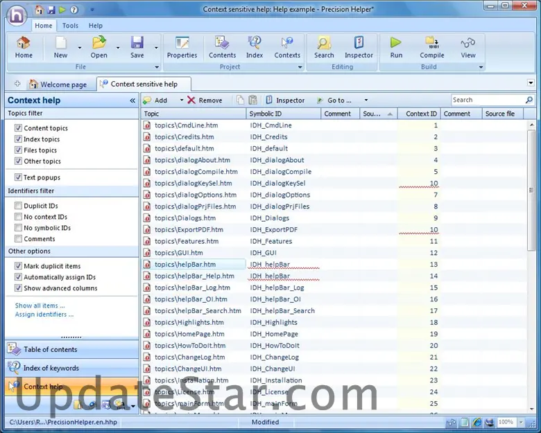541x433 pixels.
Task: Click the Home ribbon icon
Action: coord(24,48)
